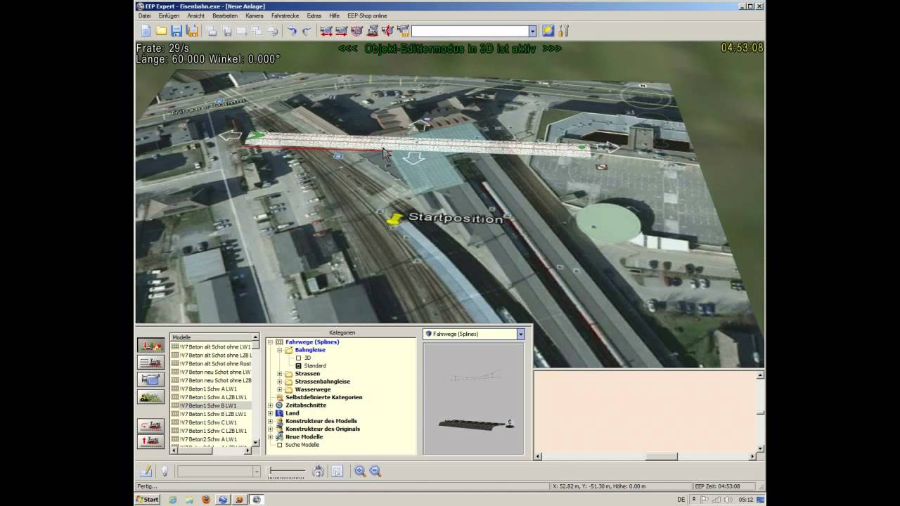Open the Bearbeiten menu
This screenshot has height=506, width=900.
[225, 15]
